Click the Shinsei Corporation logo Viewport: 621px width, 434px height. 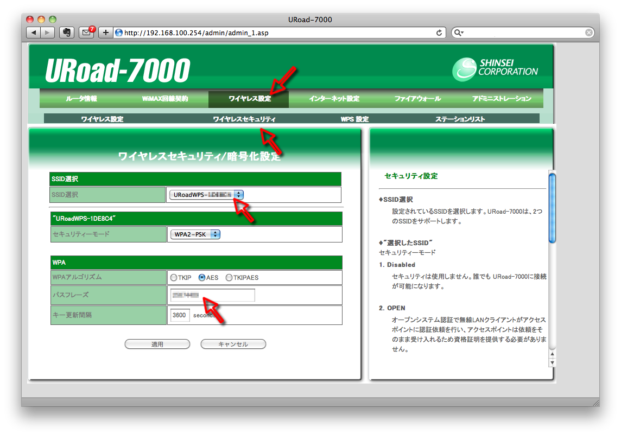pyautogui.click(x=495, y=69)
